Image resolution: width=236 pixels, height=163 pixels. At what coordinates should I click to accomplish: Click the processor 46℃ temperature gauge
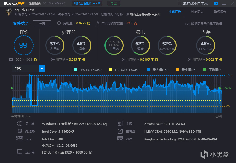coord(82,45)
